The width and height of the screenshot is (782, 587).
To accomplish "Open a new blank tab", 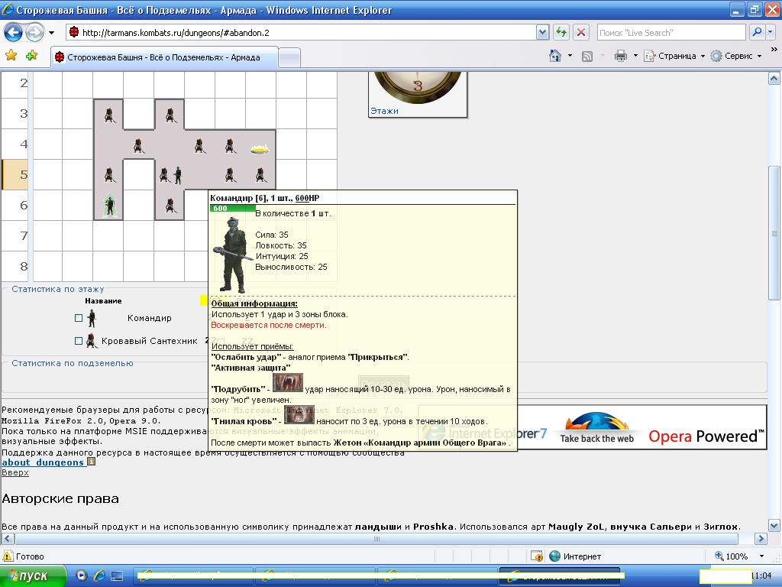I will [x=289, y=57].
